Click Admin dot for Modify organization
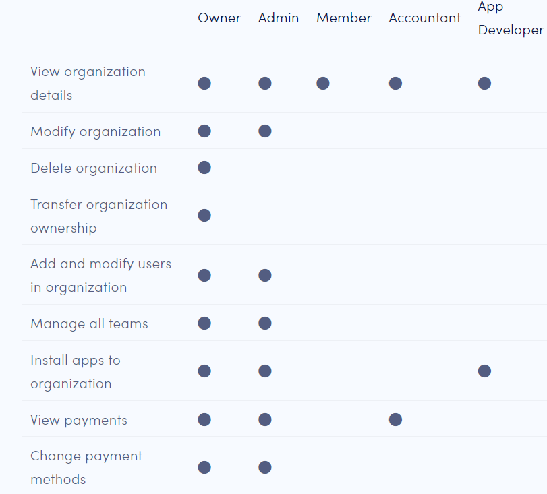The height and width of the screenshot is (494, 547). (x=265, y=131)
